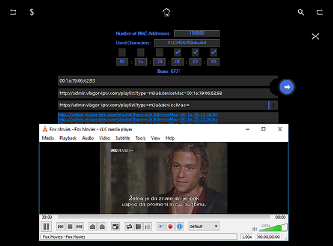Open playlist link ending 3d:ba
This screenshot has width=333, height=246.
(x=138, y=120)
